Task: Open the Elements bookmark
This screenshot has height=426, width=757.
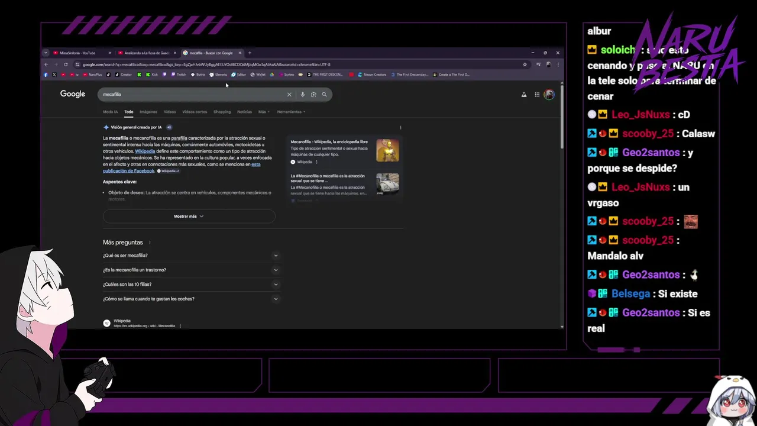Action: click(218, 75)
